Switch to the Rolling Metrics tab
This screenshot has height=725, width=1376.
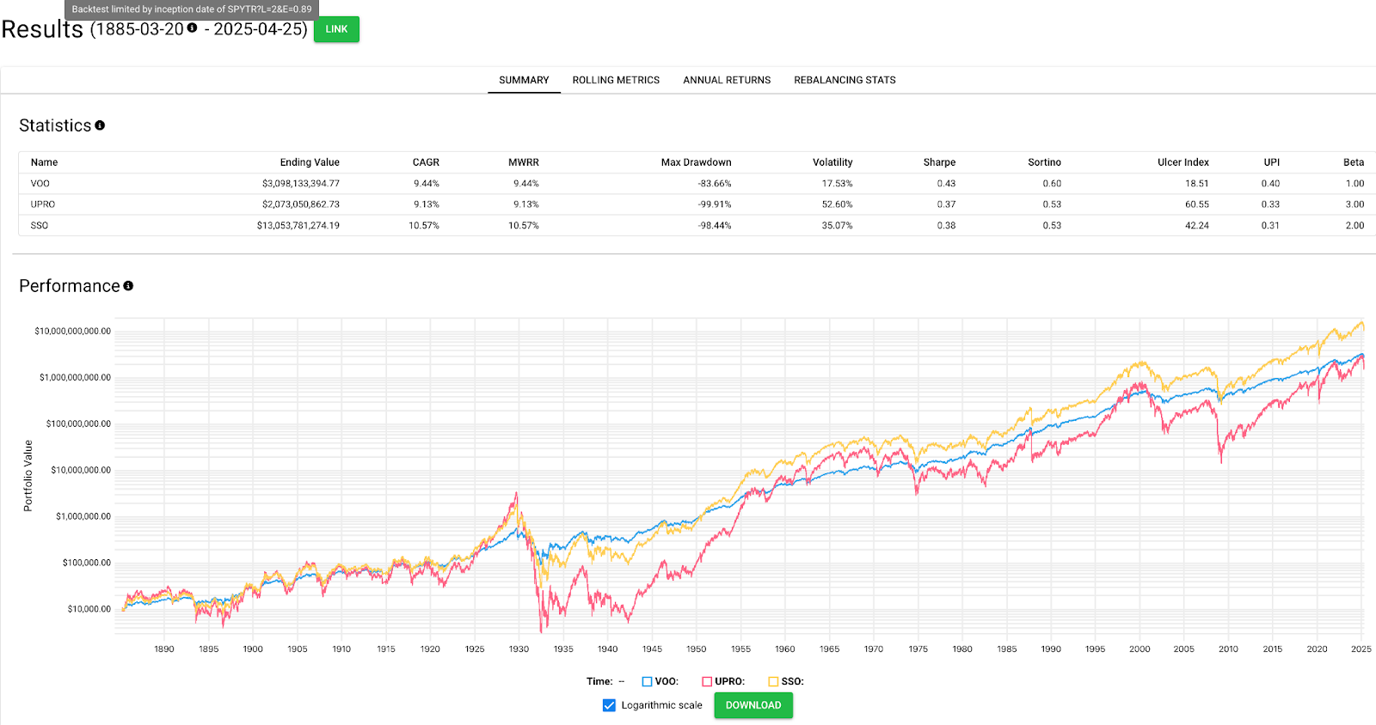(x=616, y=80)
